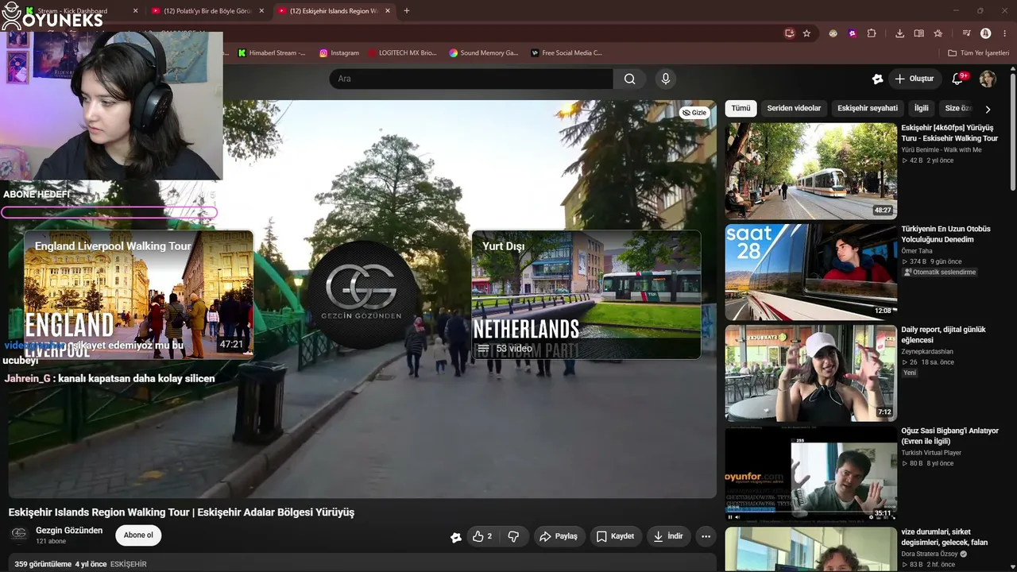Open the Chrome extensions puzzle icon
Image resolution: width=1017 pixels, height=572 pixels.
(x=872, y=33)
